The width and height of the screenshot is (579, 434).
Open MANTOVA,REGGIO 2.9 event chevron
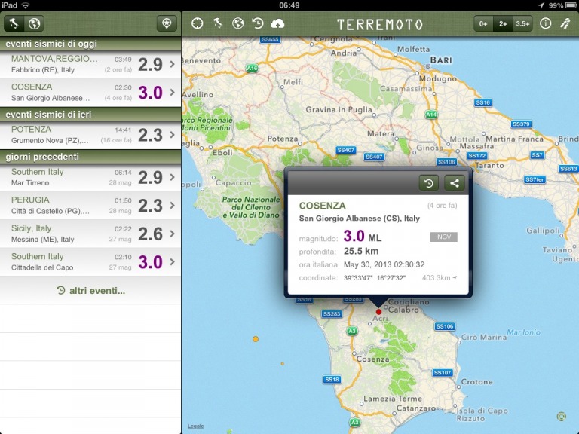point(172,64)
